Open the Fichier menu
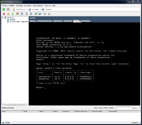Viewport: 142px width, 125px height. pyautogui.click(x=5, y=6)
